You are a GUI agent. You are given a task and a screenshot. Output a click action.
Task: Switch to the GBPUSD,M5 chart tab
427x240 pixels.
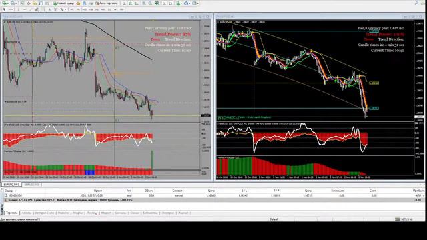click(31, 185)
